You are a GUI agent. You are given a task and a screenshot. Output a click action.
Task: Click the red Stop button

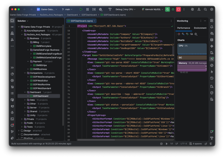click(178, 9)
